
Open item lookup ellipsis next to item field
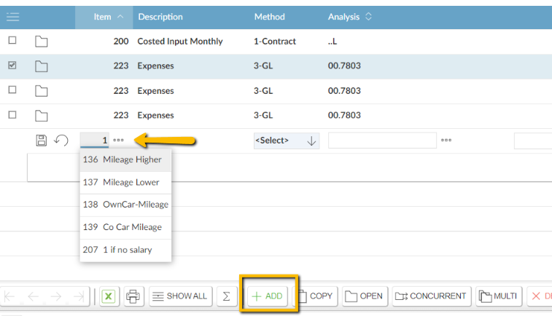(118, 140)
